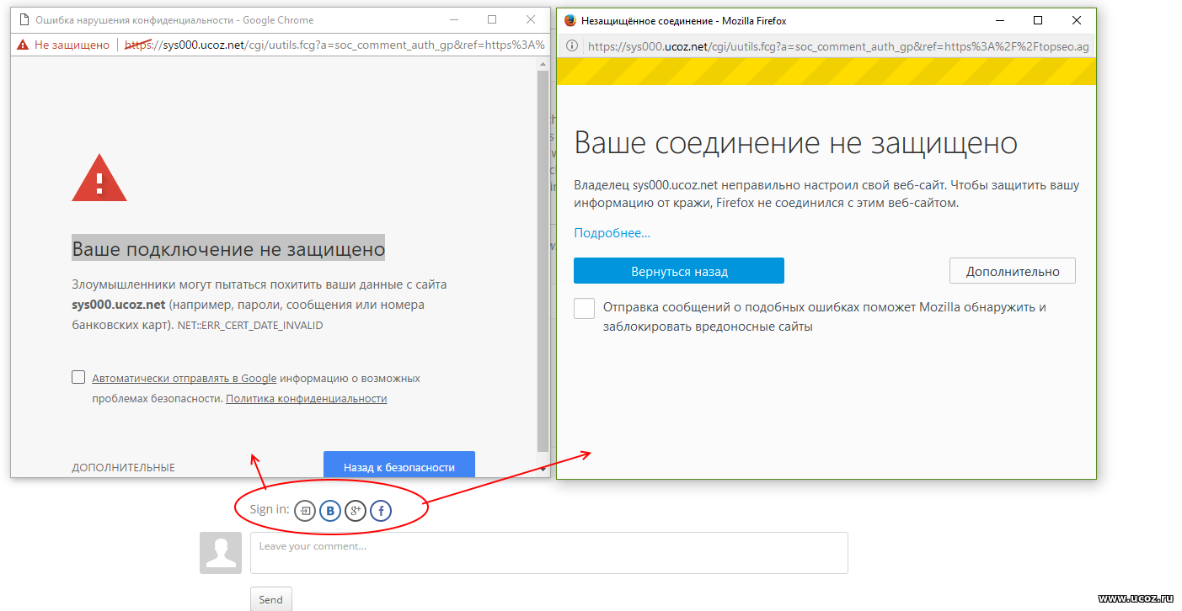The height and width of the screenshot is (611, 1182).
Task: Click the 'Ваше соединение не защищено' heading
Action: tap(796, 142)
